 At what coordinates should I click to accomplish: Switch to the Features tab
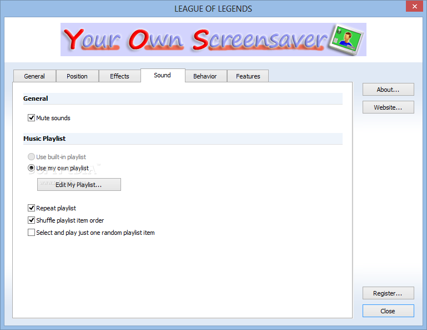click(248, 76)
